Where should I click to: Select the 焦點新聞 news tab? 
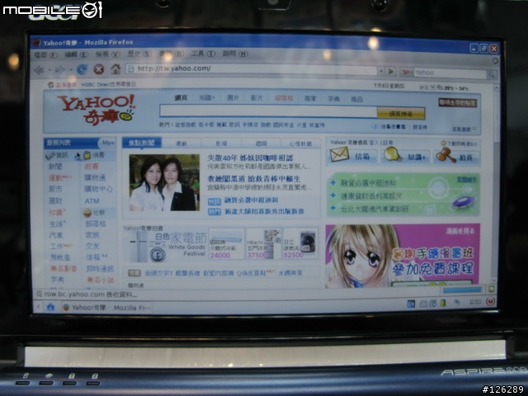coord(141,143)
